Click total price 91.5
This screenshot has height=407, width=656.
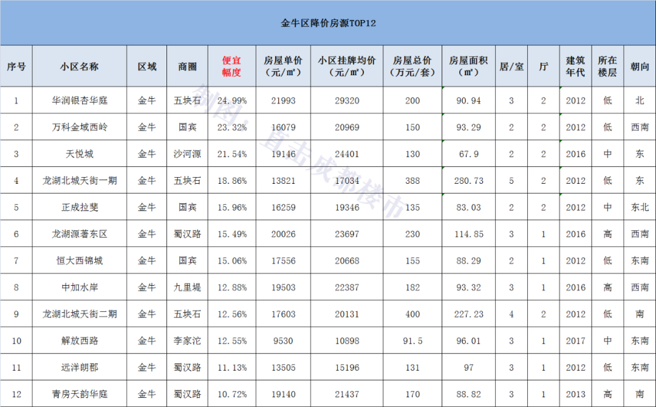click(x=412, y=341)
